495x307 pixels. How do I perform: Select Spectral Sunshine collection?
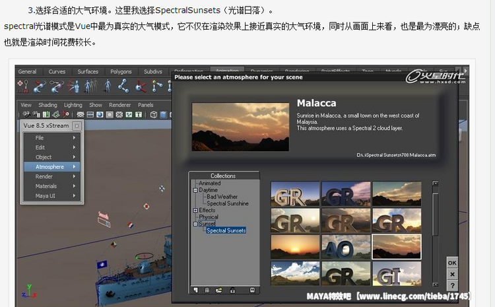[227, 204]
